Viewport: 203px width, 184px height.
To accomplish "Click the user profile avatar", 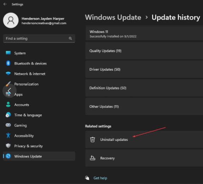I will point(11,20).
